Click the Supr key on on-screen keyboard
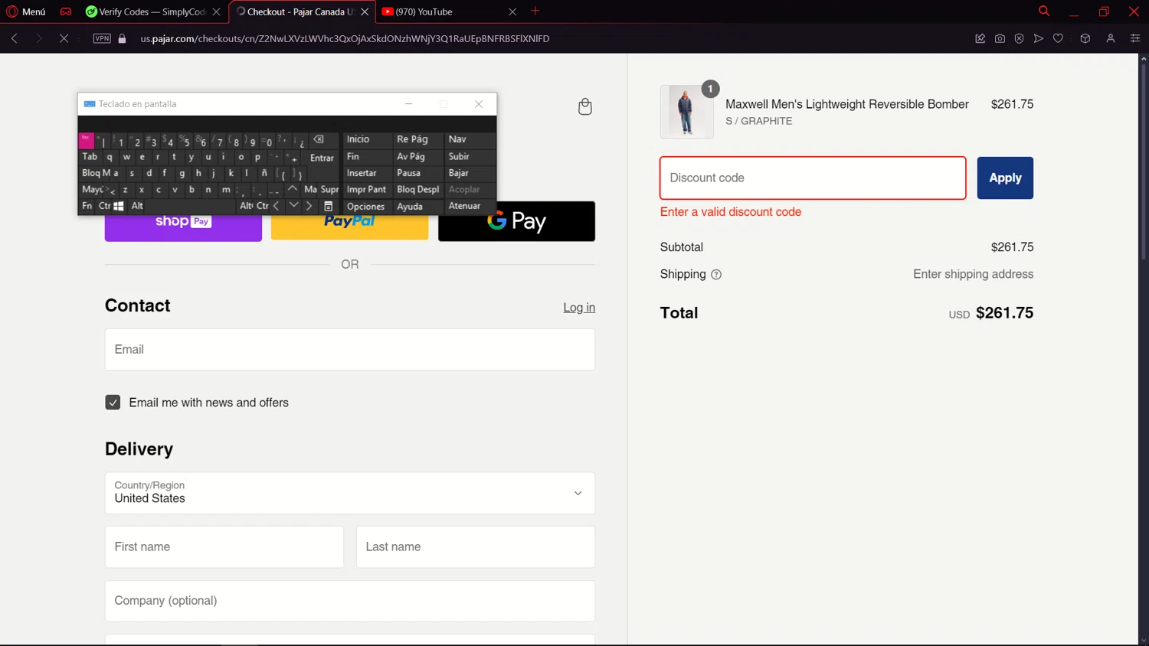Image resolution: width=1149 pixels, height=646 pixels. pos(330,189)
